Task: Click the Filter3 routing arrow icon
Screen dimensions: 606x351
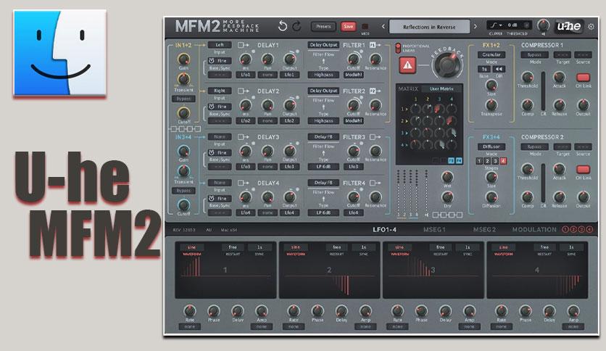Action: coord(375,137)
